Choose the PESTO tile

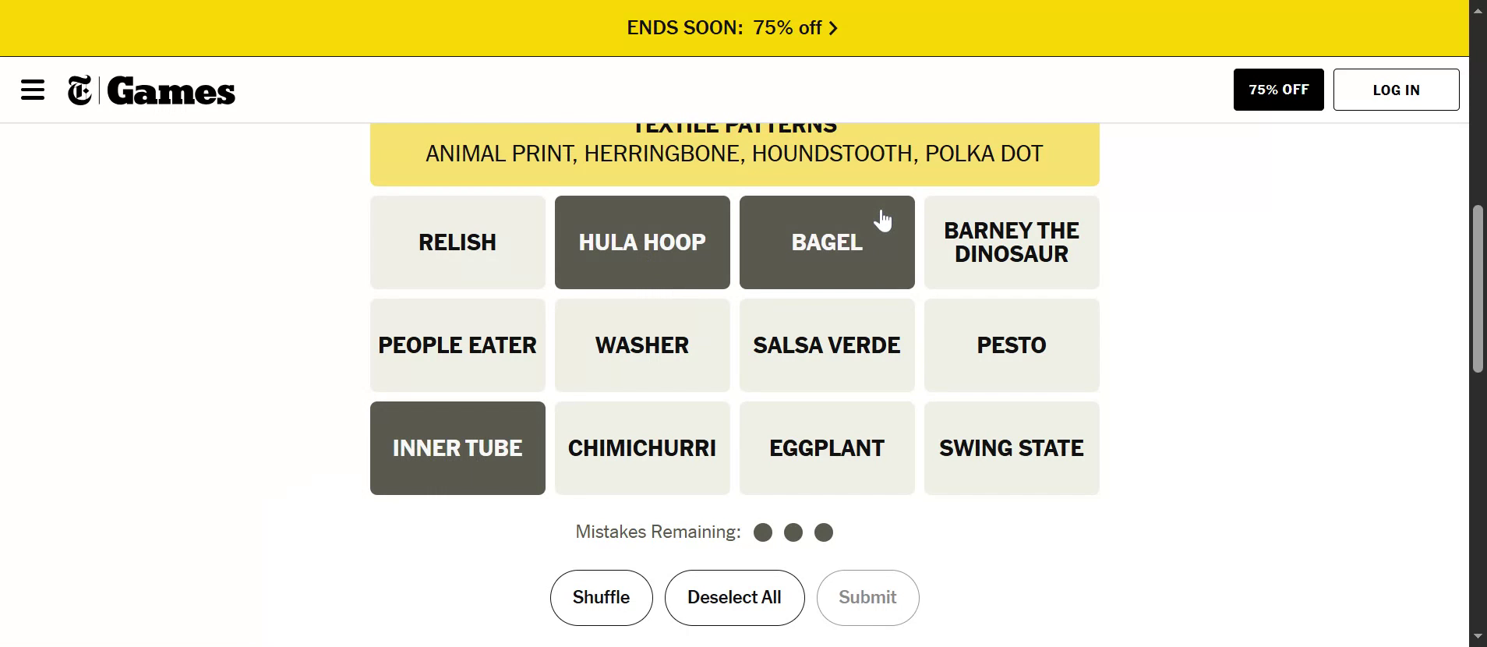click(1012, 345)
